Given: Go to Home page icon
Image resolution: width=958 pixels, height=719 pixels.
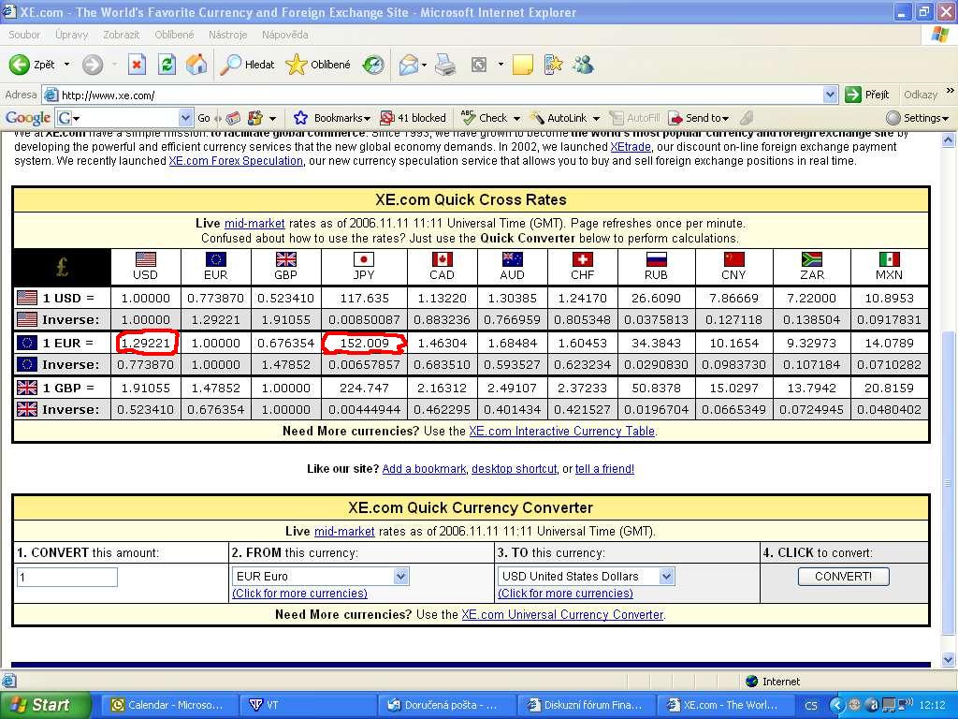Looking at the screenshot, I should tap(196, 65).
